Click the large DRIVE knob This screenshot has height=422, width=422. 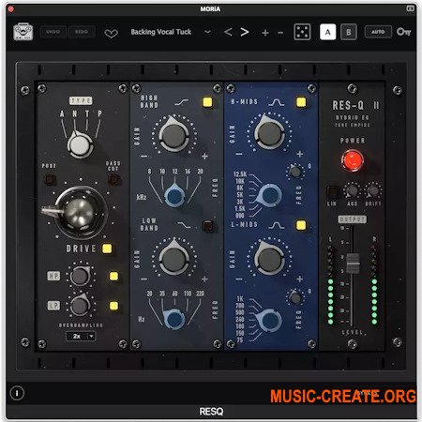(80, 213)
